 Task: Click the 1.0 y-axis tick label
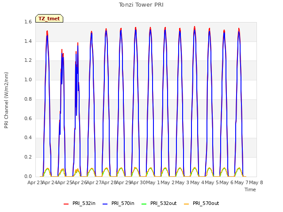(x=28, y=79)
